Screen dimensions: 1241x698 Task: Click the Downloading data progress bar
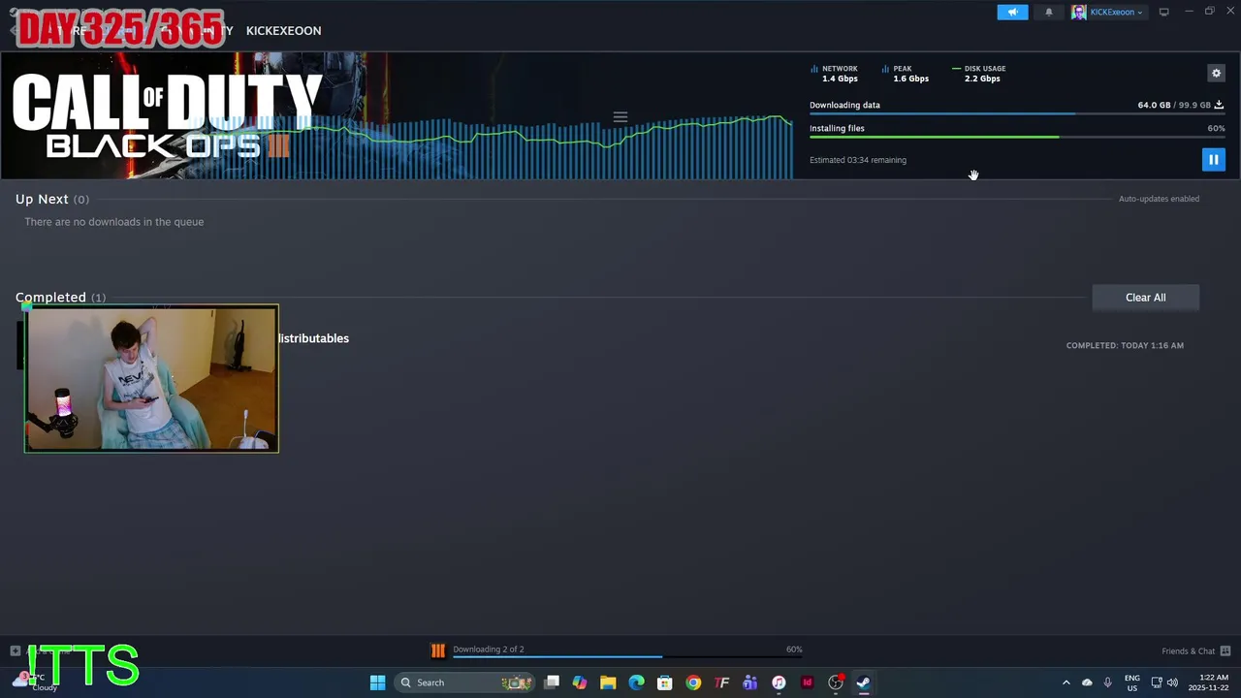coord(1017,114)
